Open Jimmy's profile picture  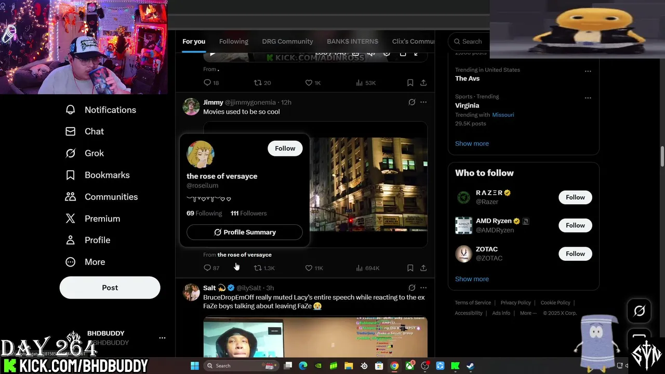point(191,106)
